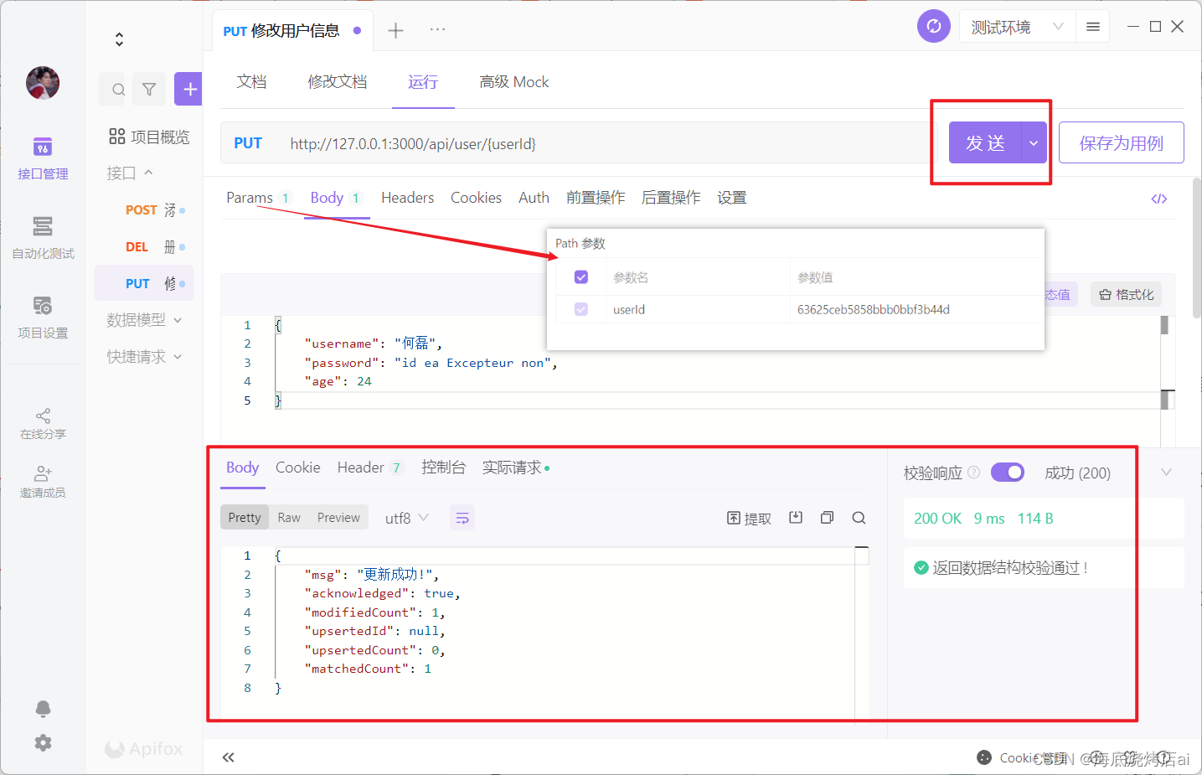Image resolution: width=1202 pixels, height=775 pixels.
Task: Open the Params request tab
Action: point(250,198)
